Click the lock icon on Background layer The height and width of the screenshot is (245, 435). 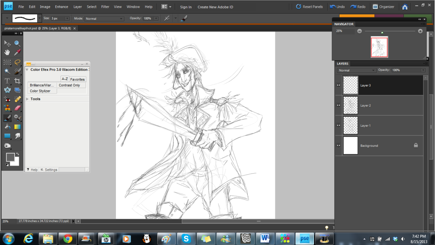pos(416,145)
